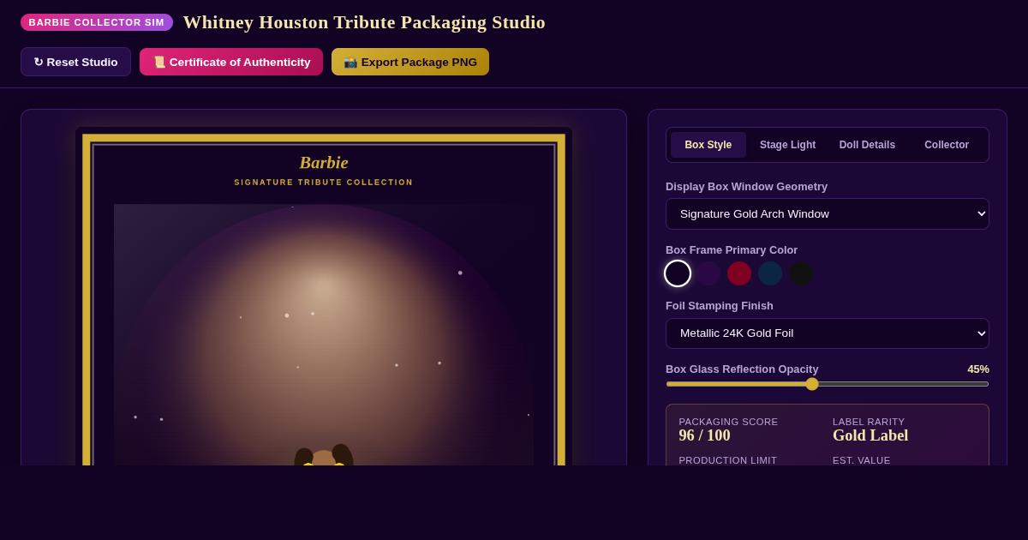Viewport: 1028px width, 540px height.
Task: Select the crimson red frame color swatch
Action: (x=739, y=273)
